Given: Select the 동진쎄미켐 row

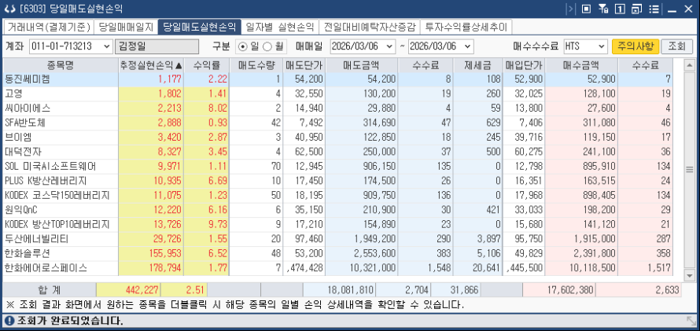Looking at the screenshot, I should pos(338,79).
